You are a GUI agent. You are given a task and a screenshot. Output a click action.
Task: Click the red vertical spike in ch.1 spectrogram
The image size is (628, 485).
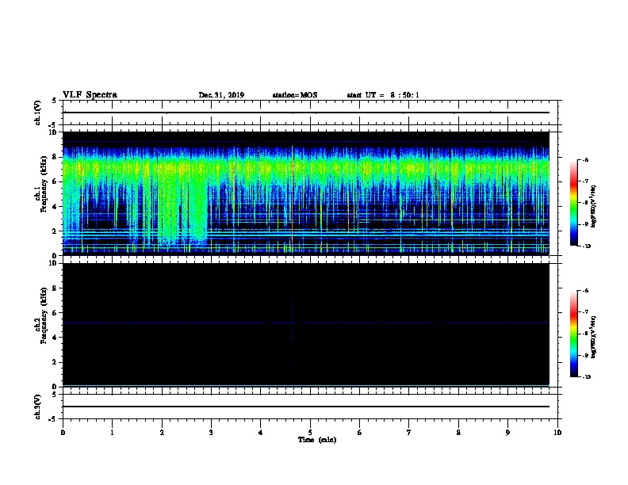click(293, 196)
